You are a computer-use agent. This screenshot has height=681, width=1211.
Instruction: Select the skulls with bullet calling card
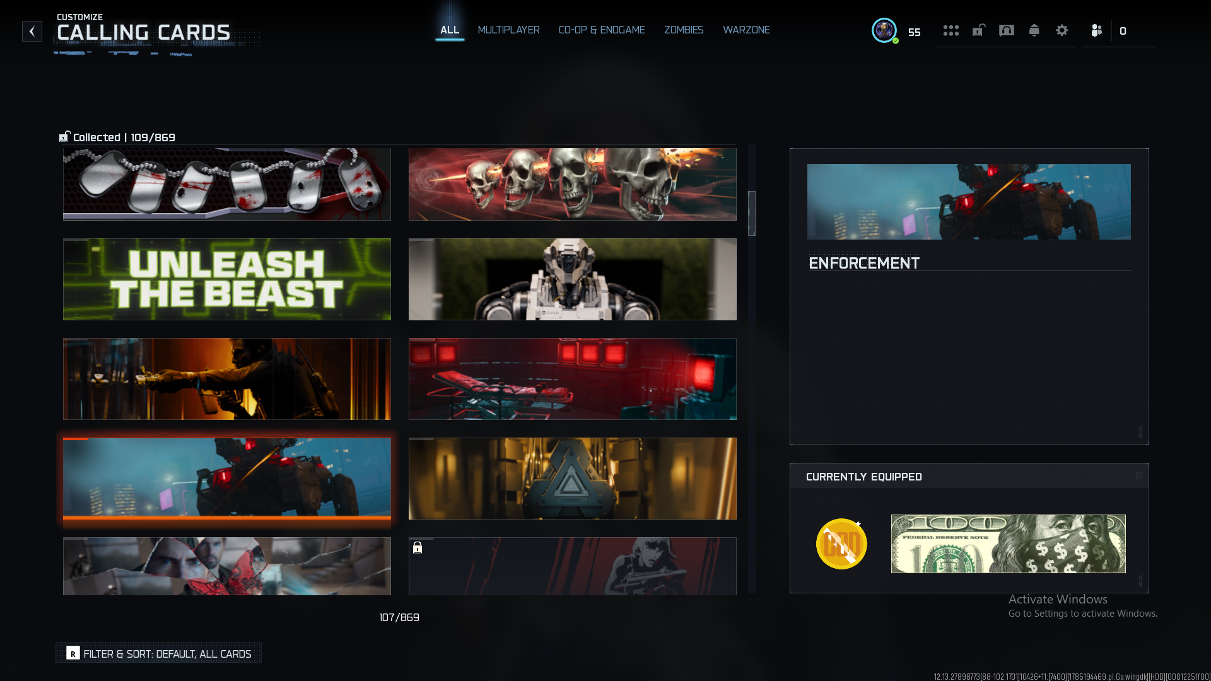573,184
